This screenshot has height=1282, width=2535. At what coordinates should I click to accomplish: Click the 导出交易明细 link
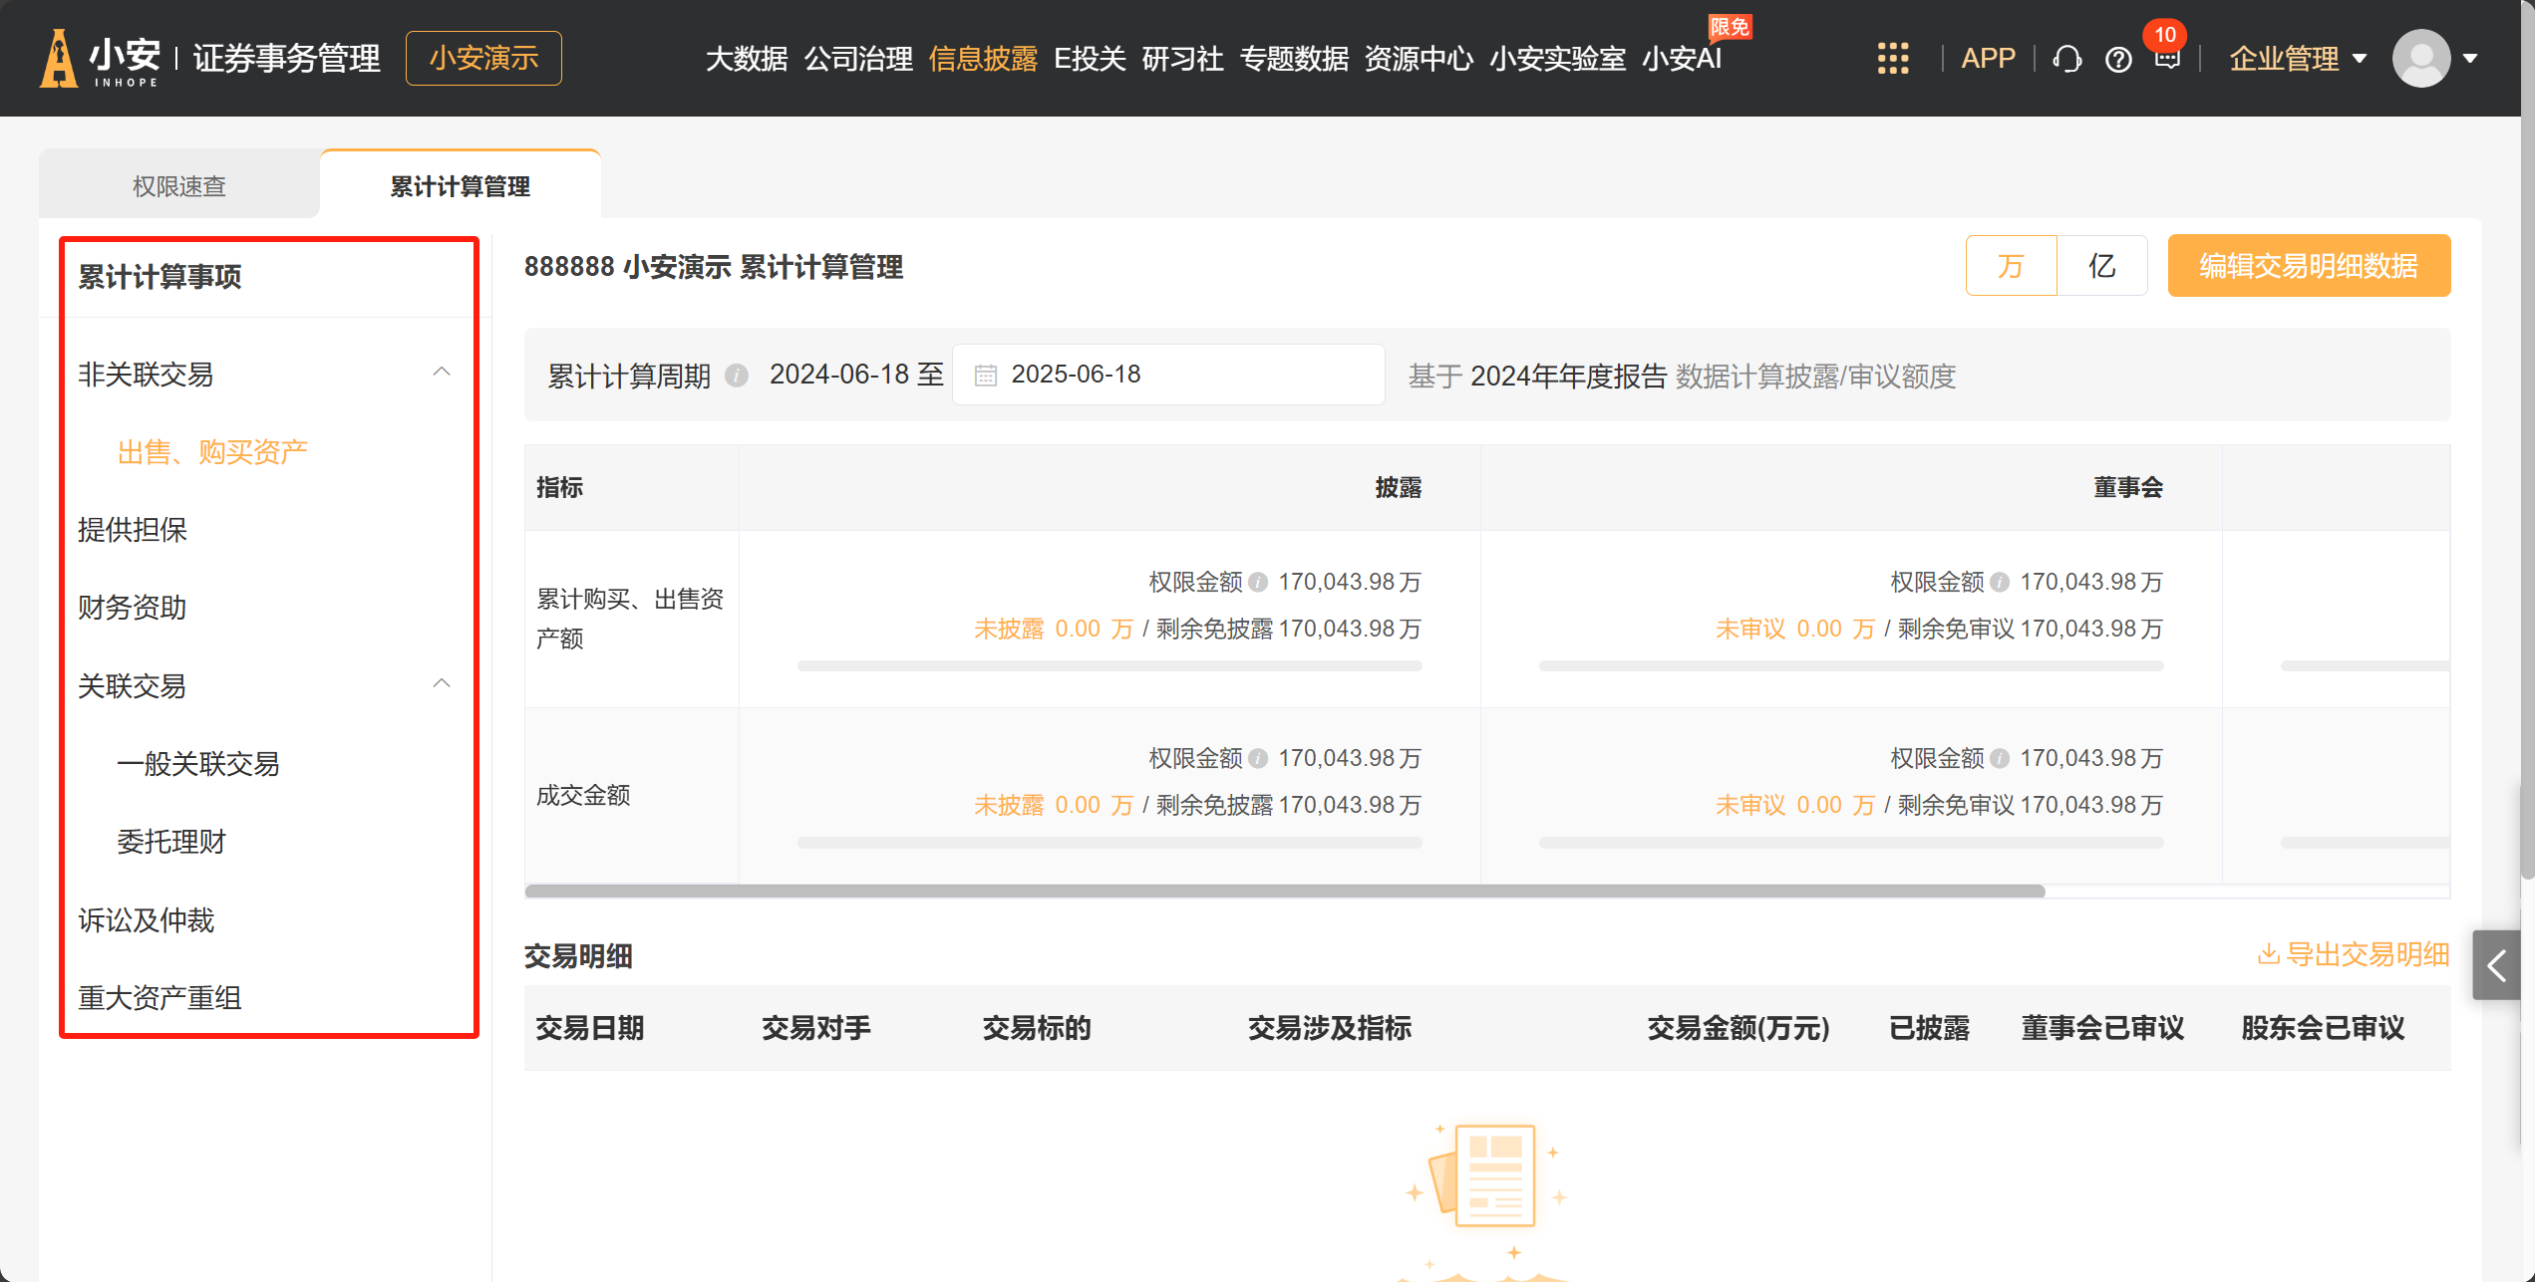(2353, 954)
